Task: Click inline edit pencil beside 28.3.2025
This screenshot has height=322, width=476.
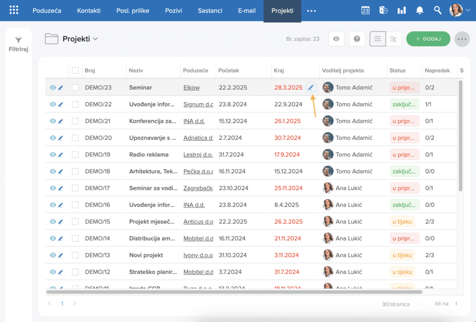Action: point(311,87)
